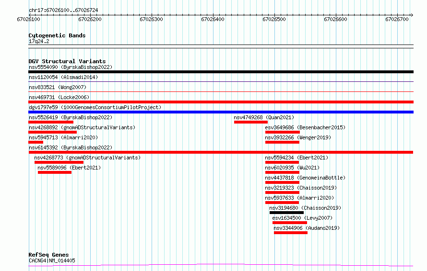Screen dimensions: 427x271
Task: Click the 67026700 ruler position
Action: (397, 19)
